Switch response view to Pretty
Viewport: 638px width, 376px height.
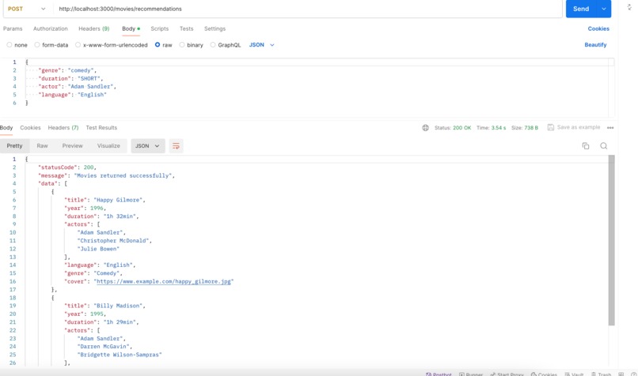[x=15, y=146]
